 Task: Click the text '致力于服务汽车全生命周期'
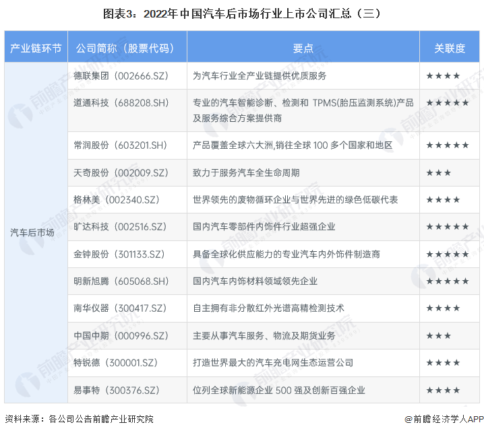pos(246,172)
